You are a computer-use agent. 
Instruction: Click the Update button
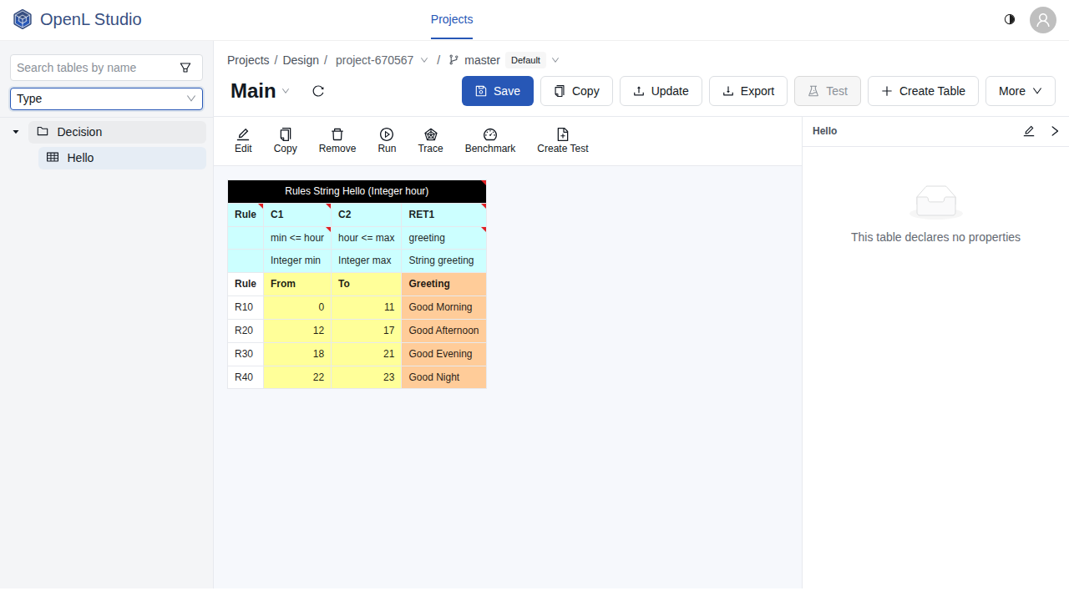(661, 91)
